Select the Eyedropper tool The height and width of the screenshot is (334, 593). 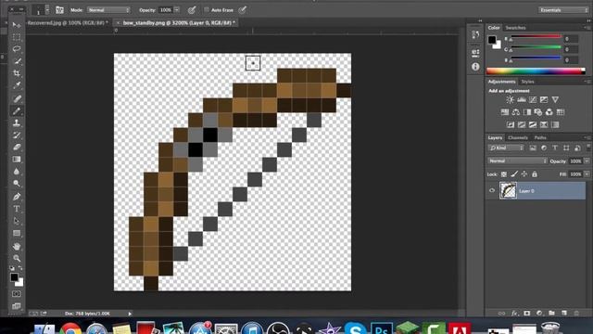[17, 85]
